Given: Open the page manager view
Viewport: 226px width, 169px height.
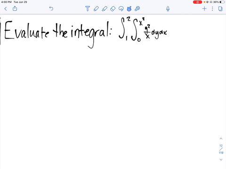Looking at the screenshot, I should (x=220, y=8).
